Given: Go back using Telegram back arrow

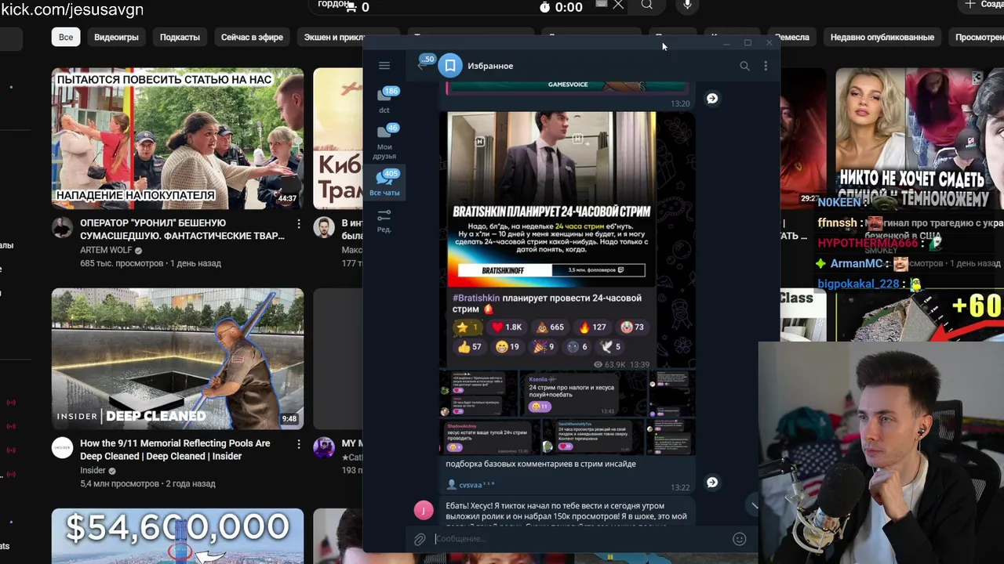Looking at the screenshot, I should (x=421, y=66).
